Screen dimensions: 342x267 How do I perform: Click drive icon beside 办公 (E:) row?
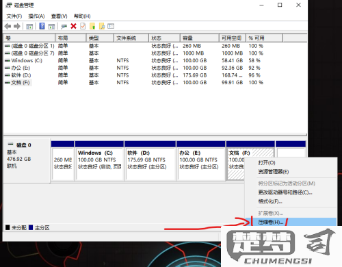point(8,68)
